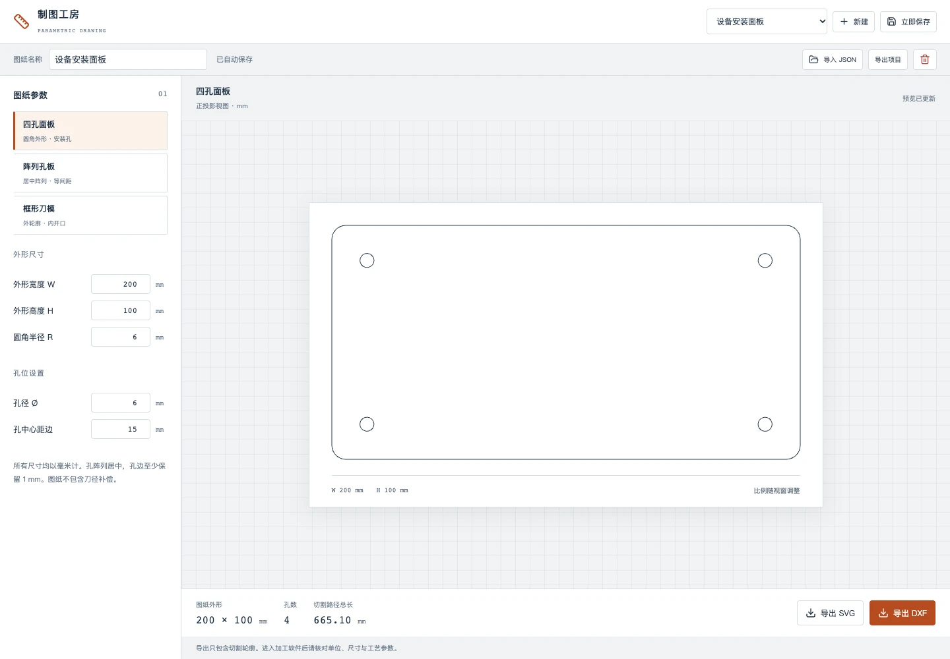Click the 孔数 value 4
This screenshot has width=950, height=659.
(x=287, y=620)
